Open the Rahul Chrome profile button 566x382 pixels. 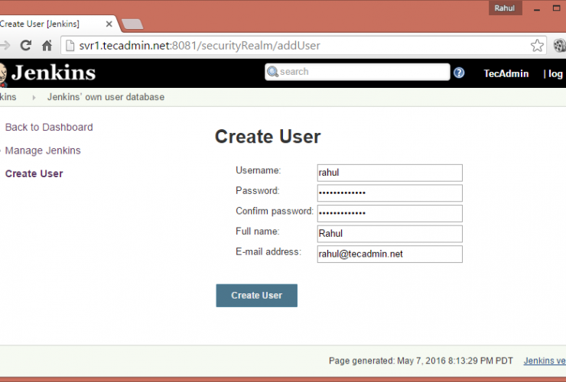click(505, 8)
